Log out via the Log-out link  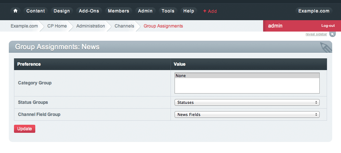[x=328, y=26]
